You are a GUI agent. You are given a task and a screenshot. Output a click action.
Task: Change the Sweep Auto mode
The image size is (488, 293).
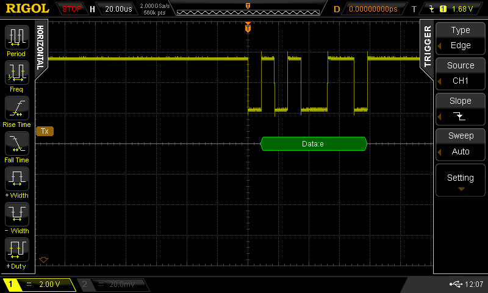(x=461, y=144)
